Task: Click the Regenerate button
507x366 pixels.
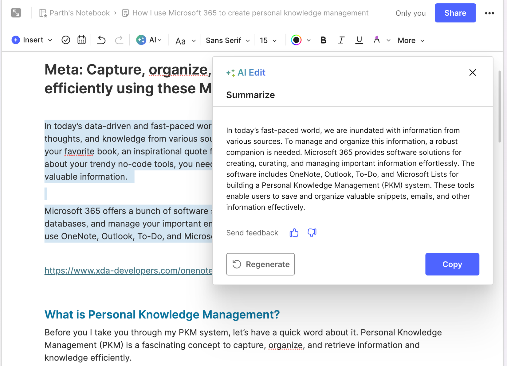Action: [260, 264]
